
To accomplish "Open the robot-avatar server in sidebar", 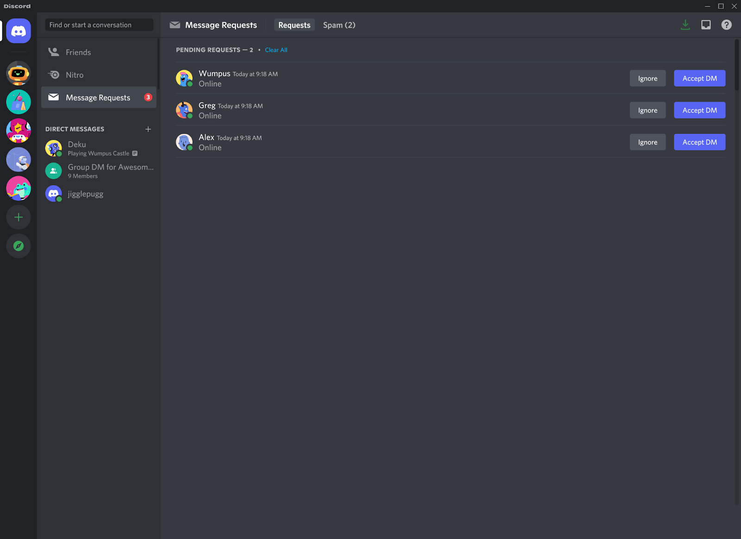I will pyautogui.click(x=19, y=73).
